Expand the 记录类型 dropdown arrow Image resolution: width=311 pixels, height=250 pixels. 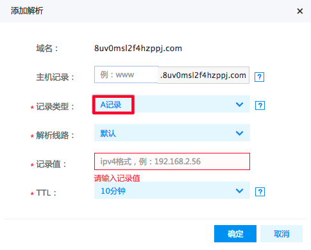tap(239, 104)
